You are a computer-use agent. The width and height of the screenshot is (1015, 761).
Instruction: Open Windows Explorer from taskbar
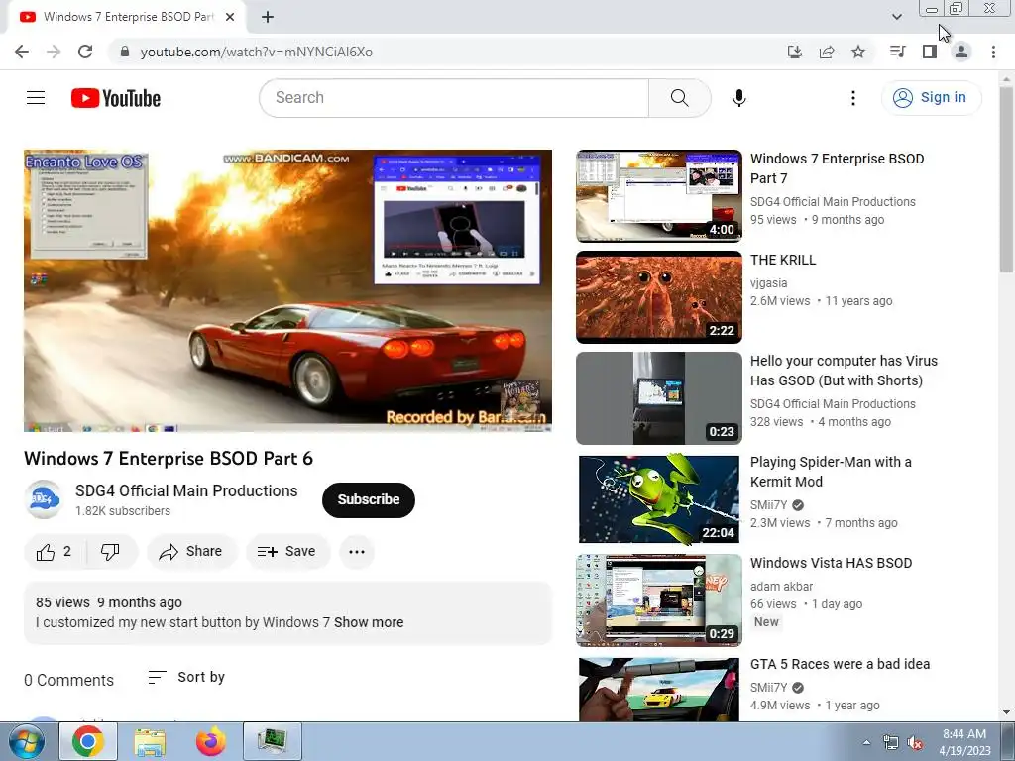tap(150, 741)
